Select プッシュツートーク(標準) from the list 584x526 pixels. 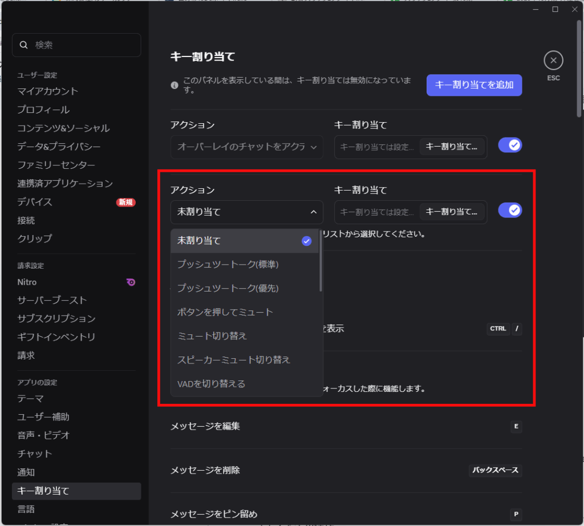228,265
